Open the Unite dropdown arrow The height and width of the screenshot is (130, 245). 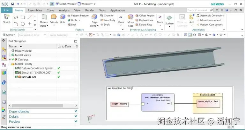(x=79, y=20)
